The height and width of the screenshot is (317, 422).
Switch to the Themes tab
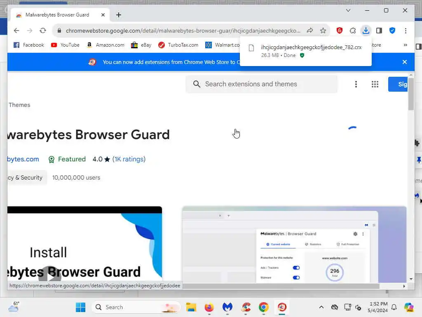click(x=19, y=105)
